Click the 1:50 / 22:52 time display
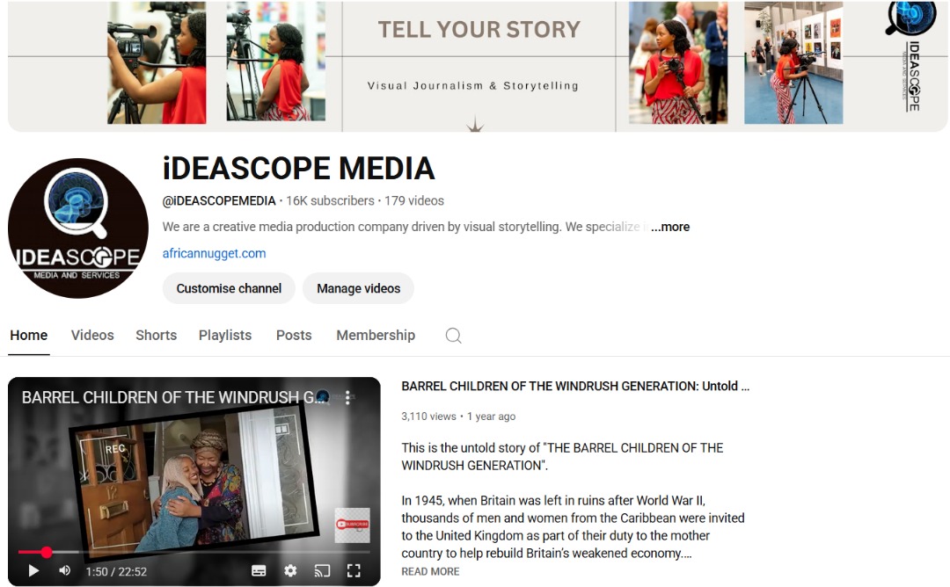950x587 pixels. pyautogui.click(x=116, y=571)
